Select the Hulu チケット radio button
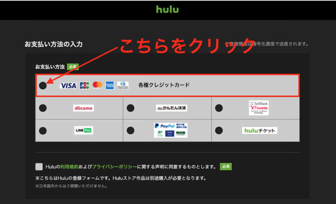Viewport: 336px width, 204px height. tap(219, 130)
